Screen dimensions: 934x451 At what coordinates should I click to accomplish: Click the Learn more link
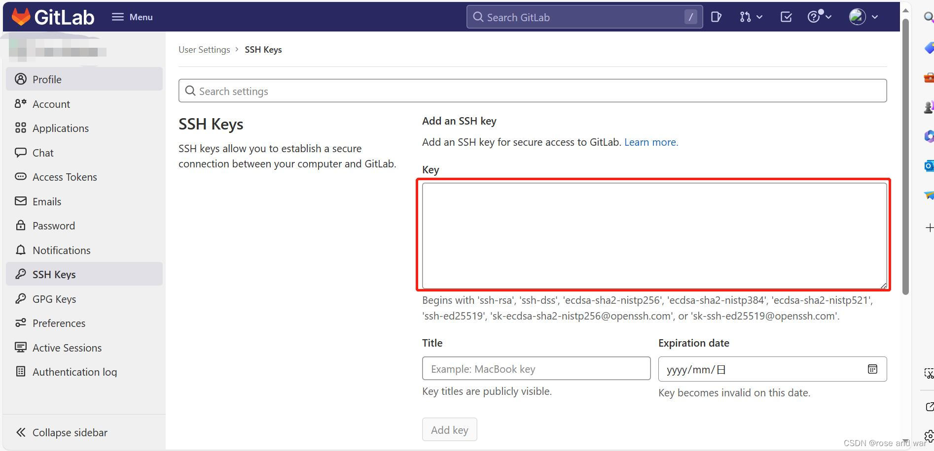point(651,142)
